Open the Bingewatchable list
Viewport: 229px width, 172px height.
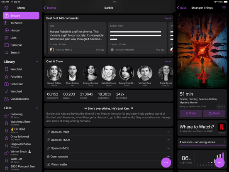(x=21, y=145)
